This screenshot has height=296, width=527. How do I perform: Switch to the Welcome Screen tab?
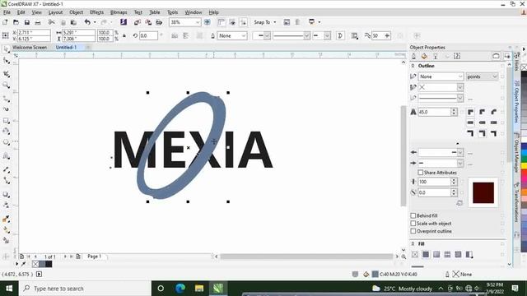(x=30, y=48)
